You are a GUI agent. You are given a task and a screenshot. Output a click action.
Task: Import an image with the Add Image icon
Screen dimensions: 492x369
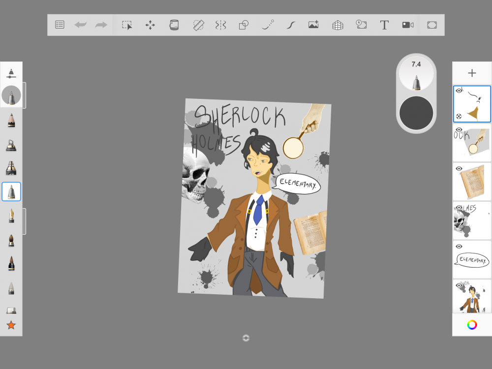(313, 25)
